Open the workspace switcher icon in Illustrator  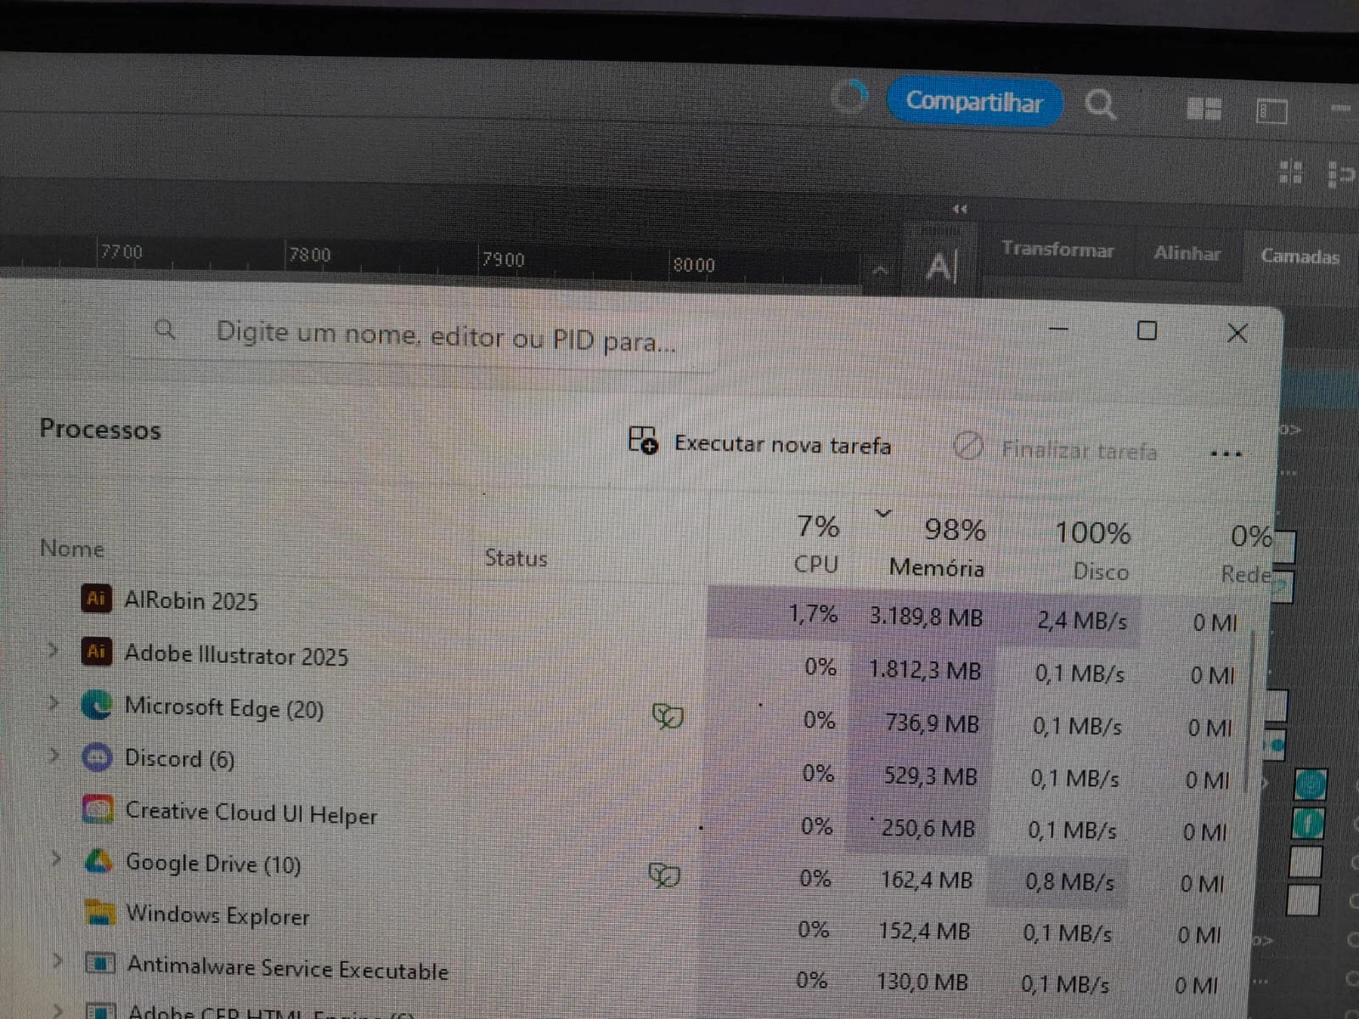[x=1272, y=111]
